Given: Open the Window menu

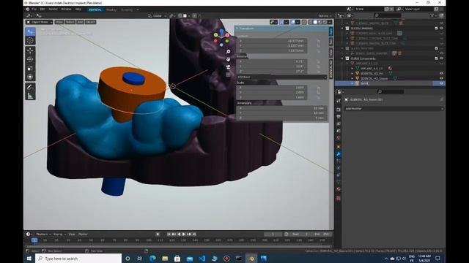Looking at the screenshot, I should click(x=66, y=9).
